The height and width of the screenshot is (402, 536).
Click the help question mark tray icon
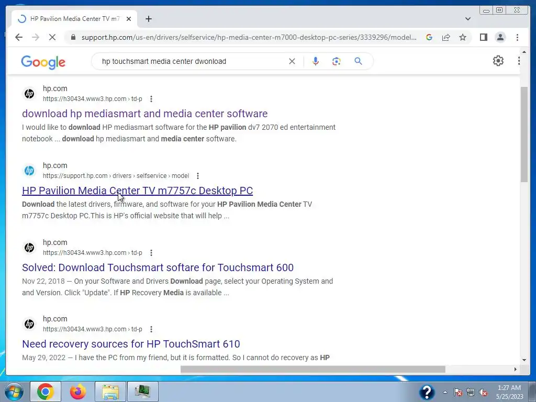(427, 392)
